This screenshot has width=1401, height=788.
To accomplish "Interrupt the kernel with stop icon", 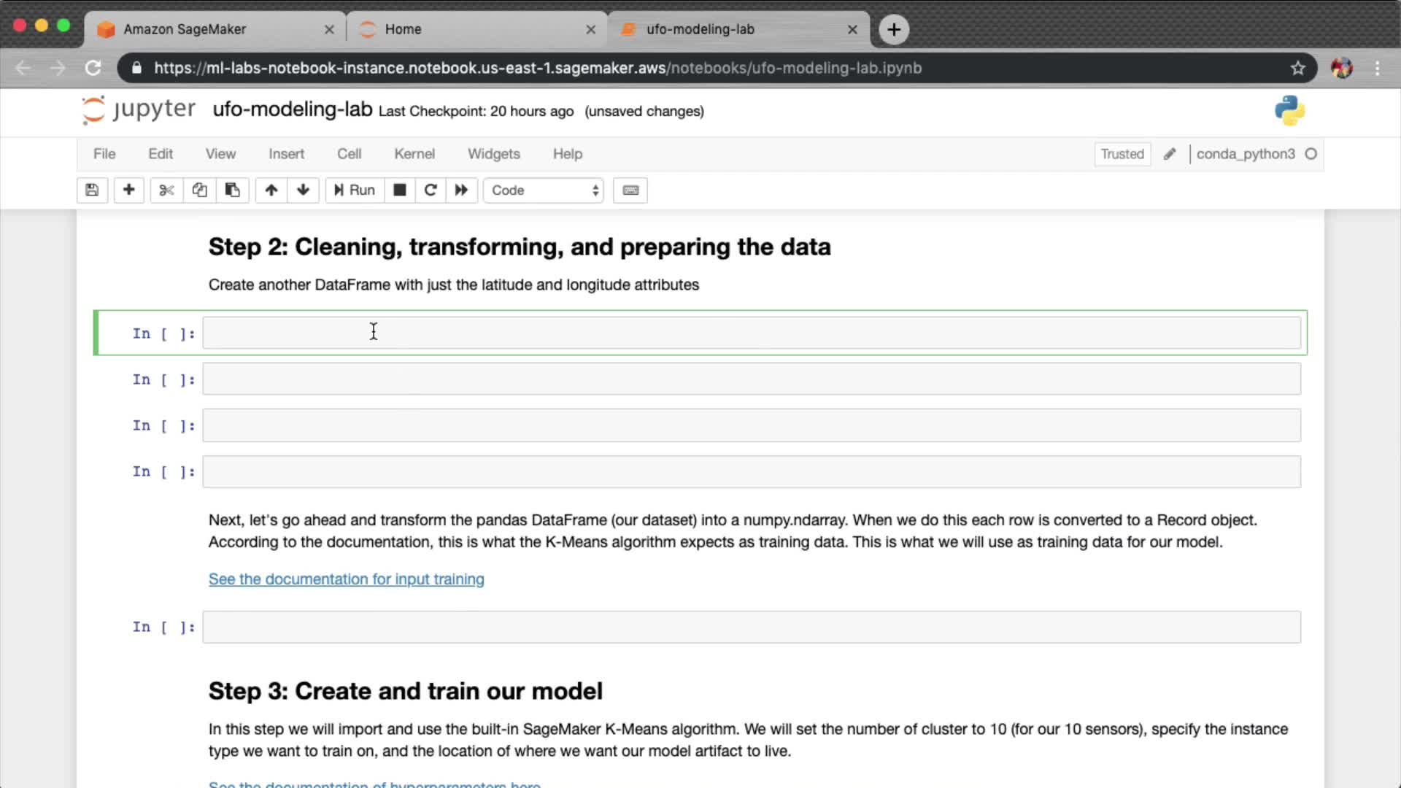I will (x=400, y=190).
